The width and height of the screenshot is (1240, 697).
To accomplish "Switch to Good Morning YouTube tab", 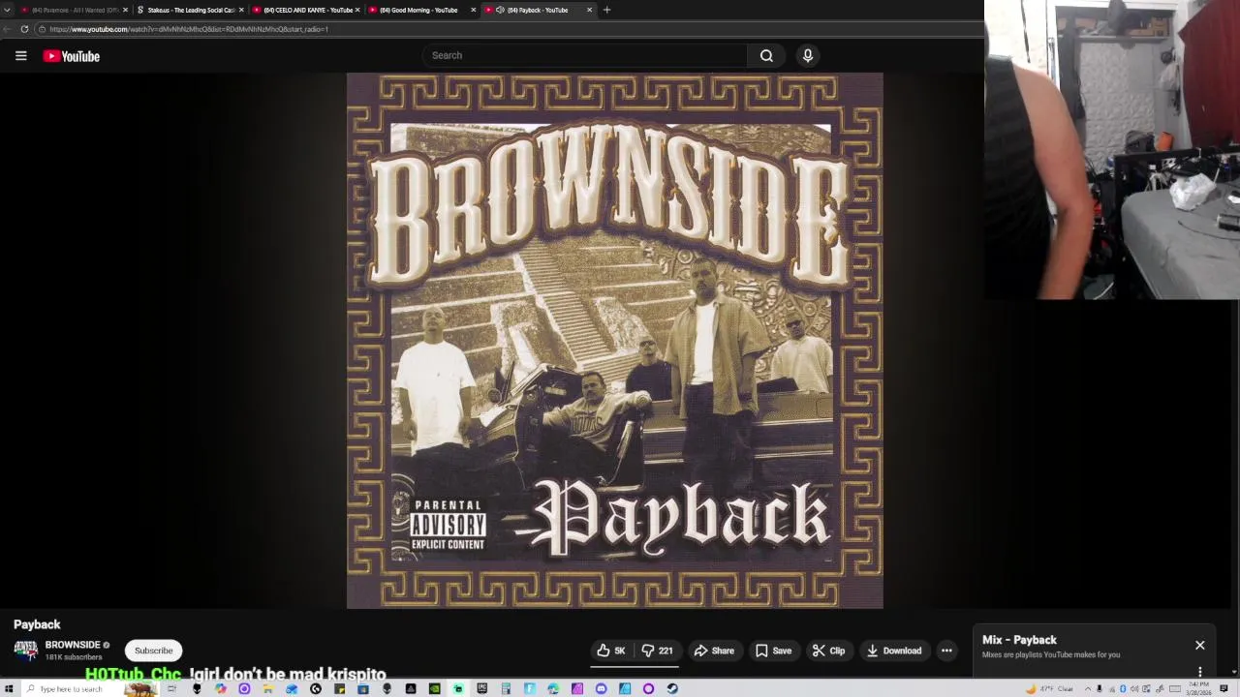I will 422,10.
